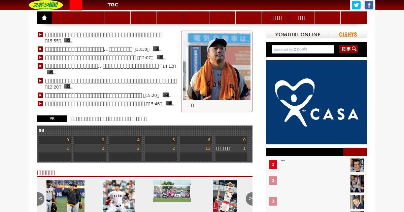Screen dimensions: 404x212
Task: Click score cell showing 5
Action: pos(161,140)
